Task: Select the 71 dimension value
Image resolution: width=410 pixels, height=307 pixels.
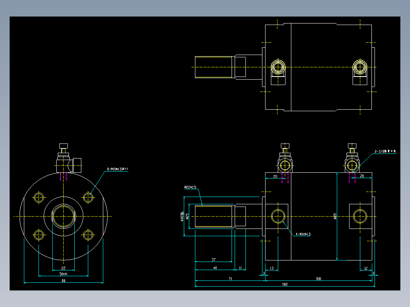Action: tap(230, 279)
